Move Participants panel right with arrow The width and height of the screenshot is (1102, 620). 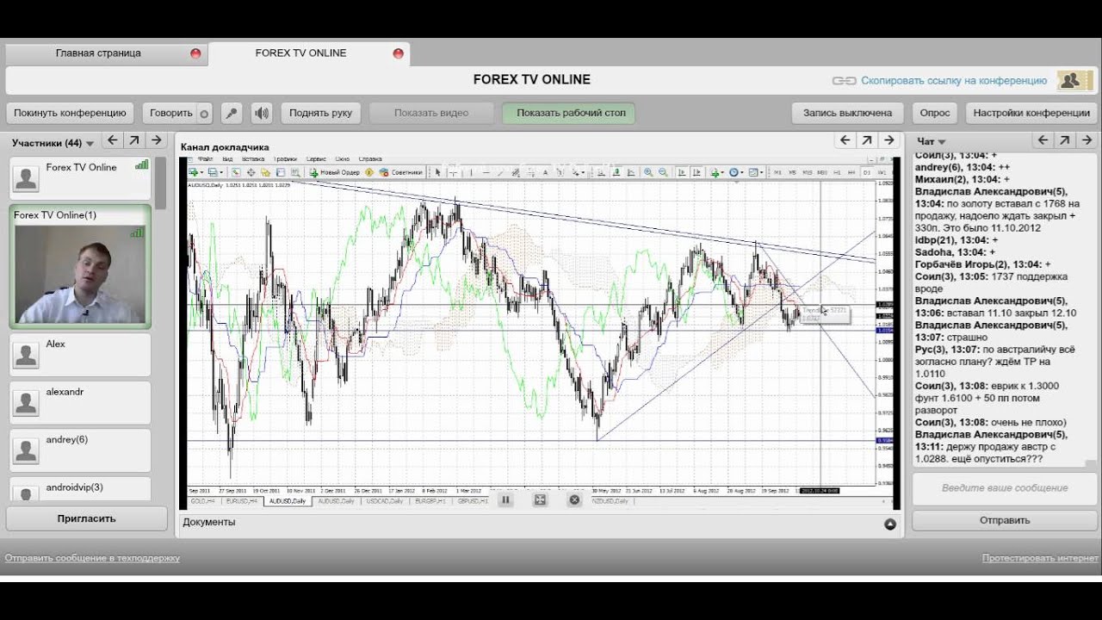(156, 140)
